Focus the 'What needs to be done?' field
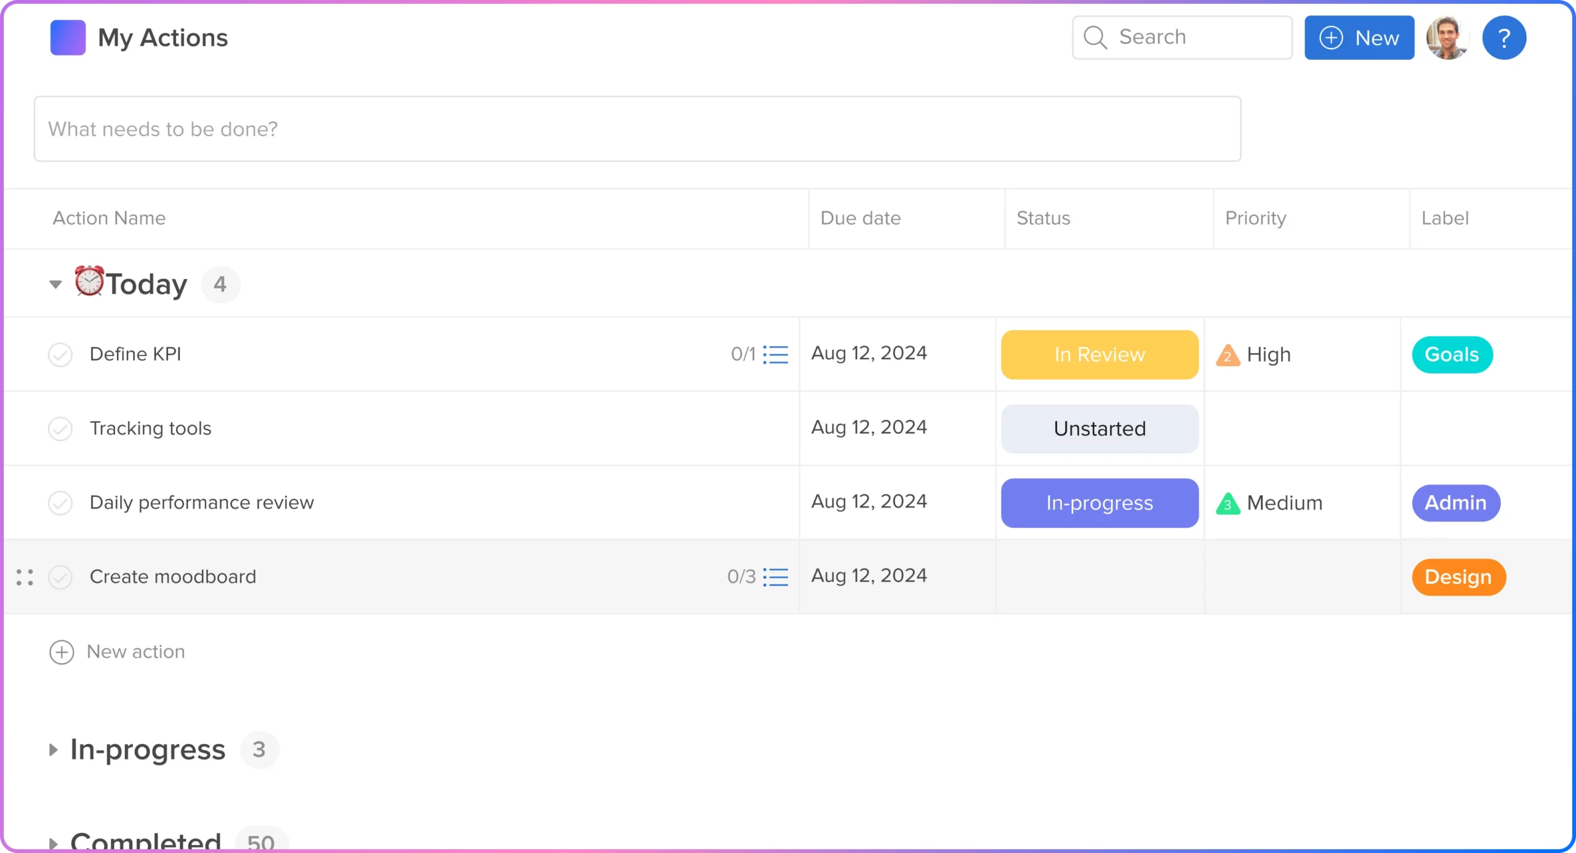The image size is (1576, 853). [x=637, y=129]
